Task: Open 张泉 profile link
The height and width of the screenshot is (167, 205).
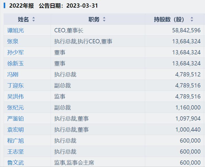Action: [13, 41]
